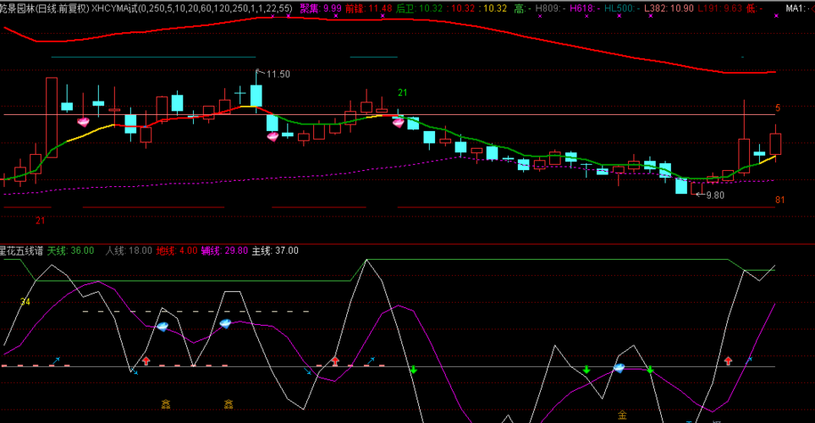Click the blue diamond on the purple line's second hump
The height and width of the screenshot is (423, 815).
click(x=225, y=324)
